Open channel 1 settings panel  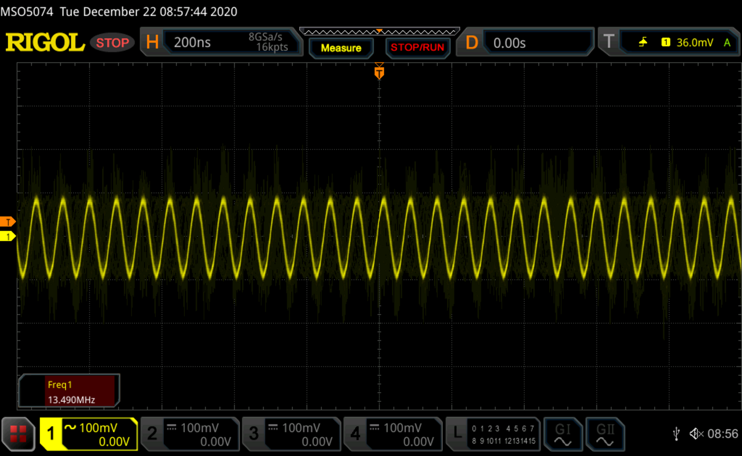coord(89,434)
